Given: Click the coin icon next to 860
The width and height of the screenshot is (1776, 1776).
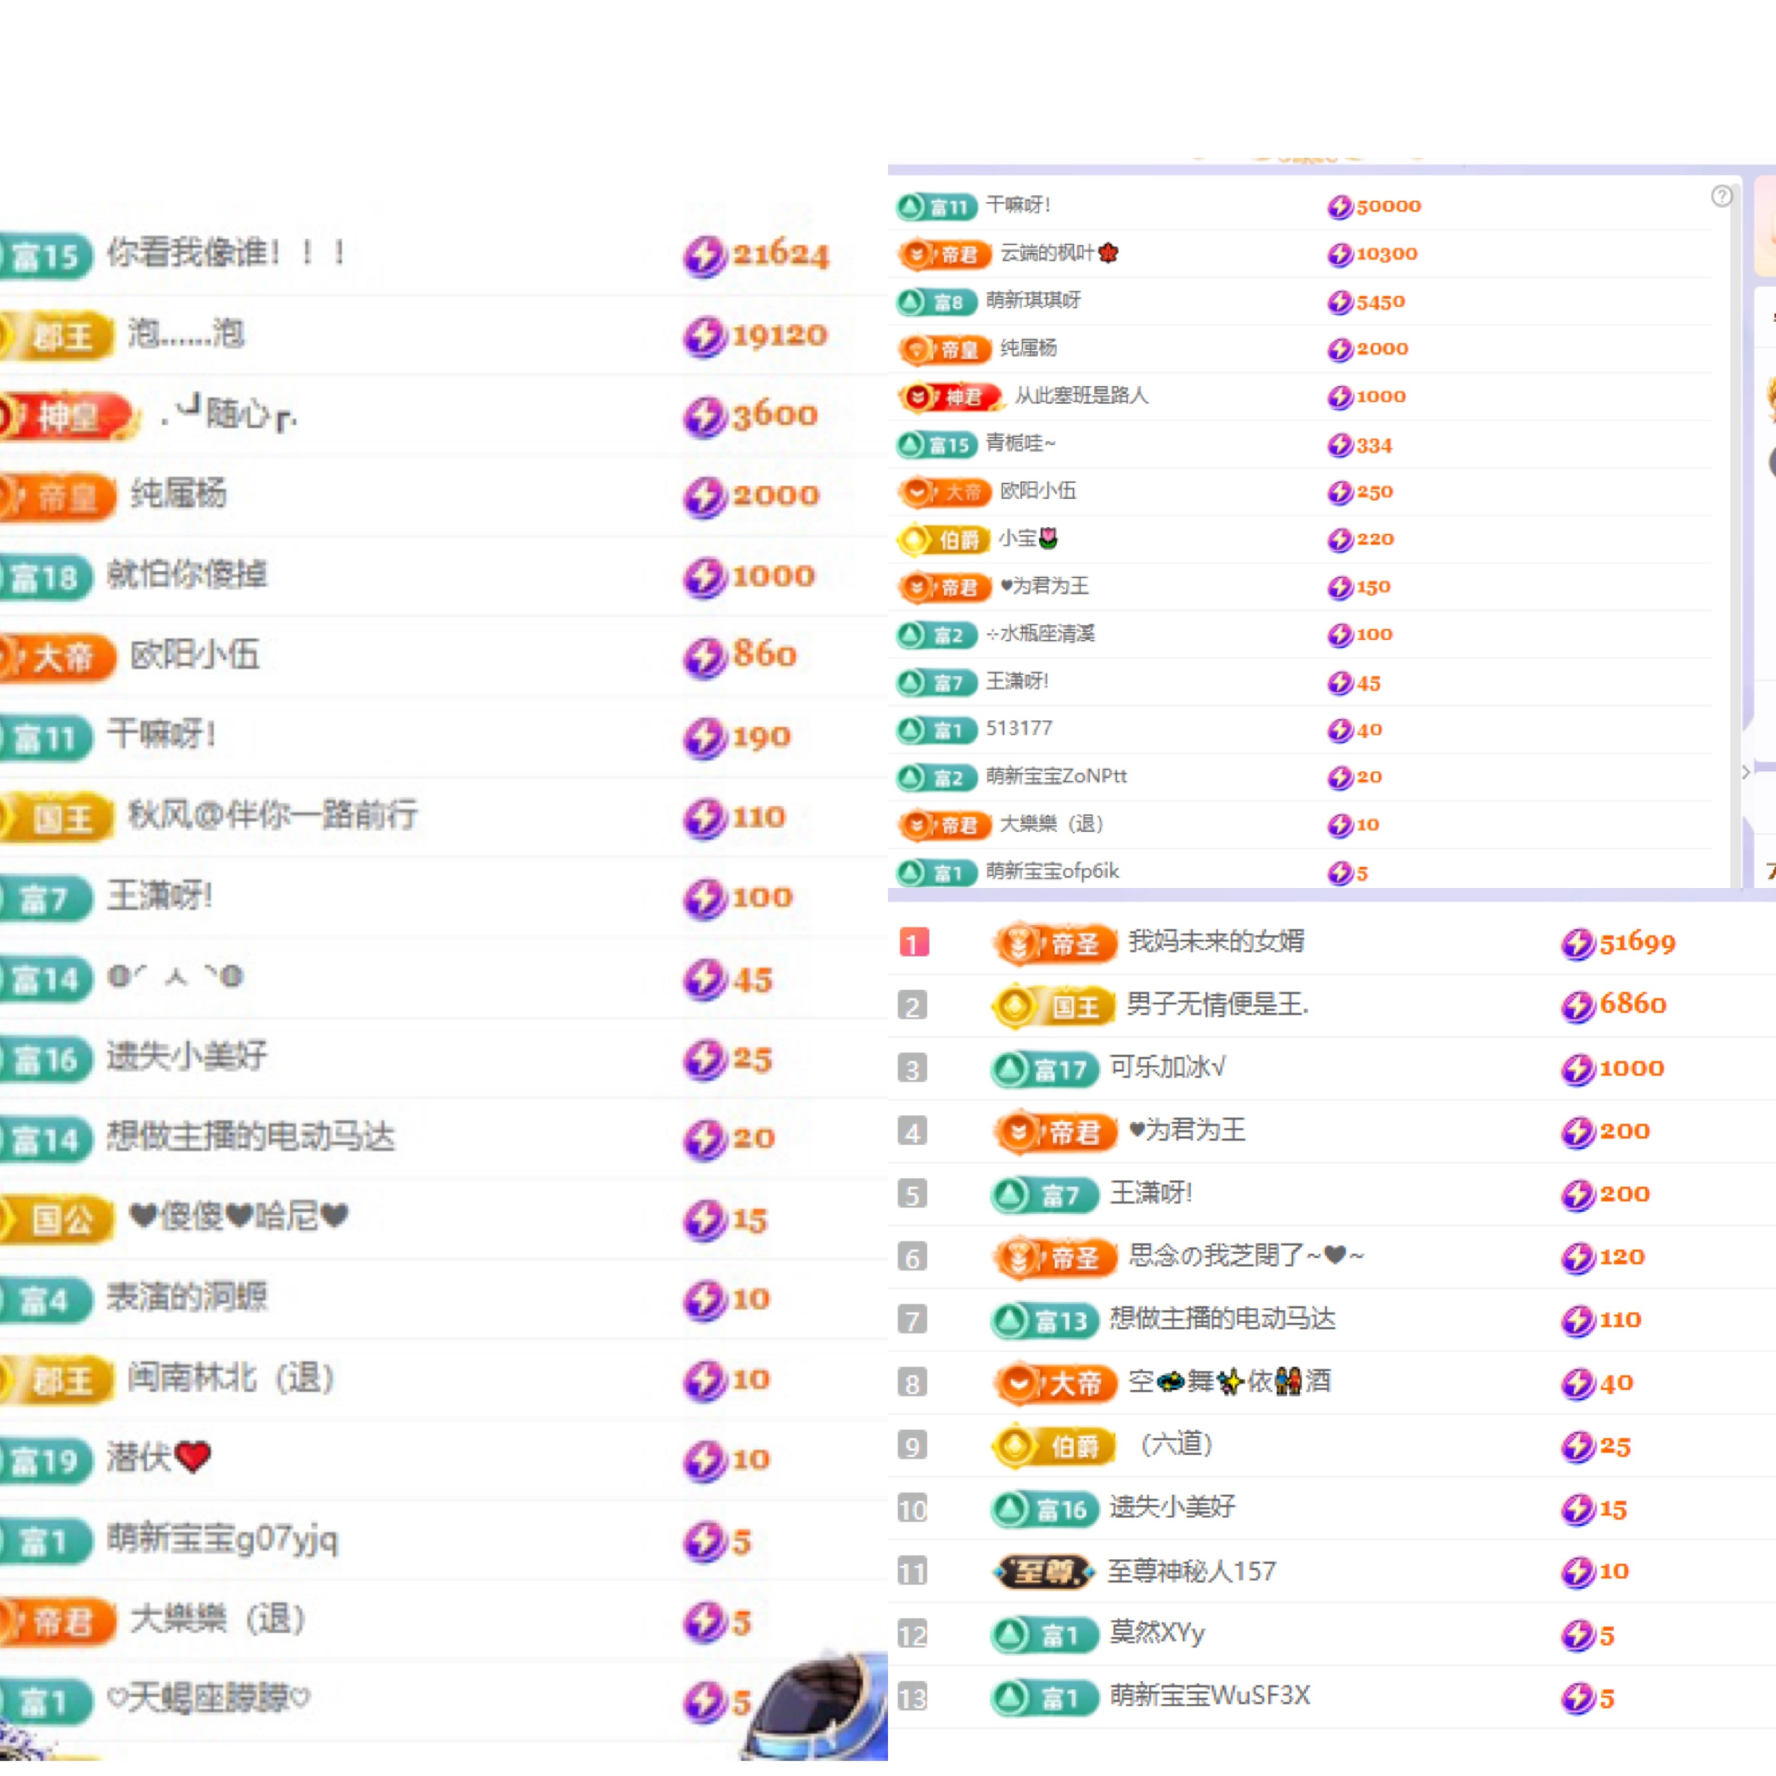Looking at the screenshot, I should (705, 657).
